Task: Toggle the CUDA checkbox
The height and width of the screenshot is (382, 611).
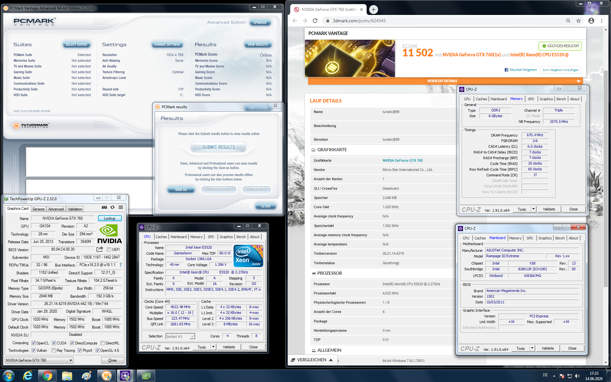Action: [x=54, y=343]
